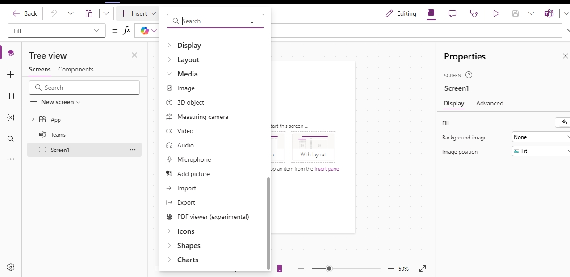This screenshot has height=277, width=570.
Task: Click the Fit to window expand icon
Action: pos(423,269)
